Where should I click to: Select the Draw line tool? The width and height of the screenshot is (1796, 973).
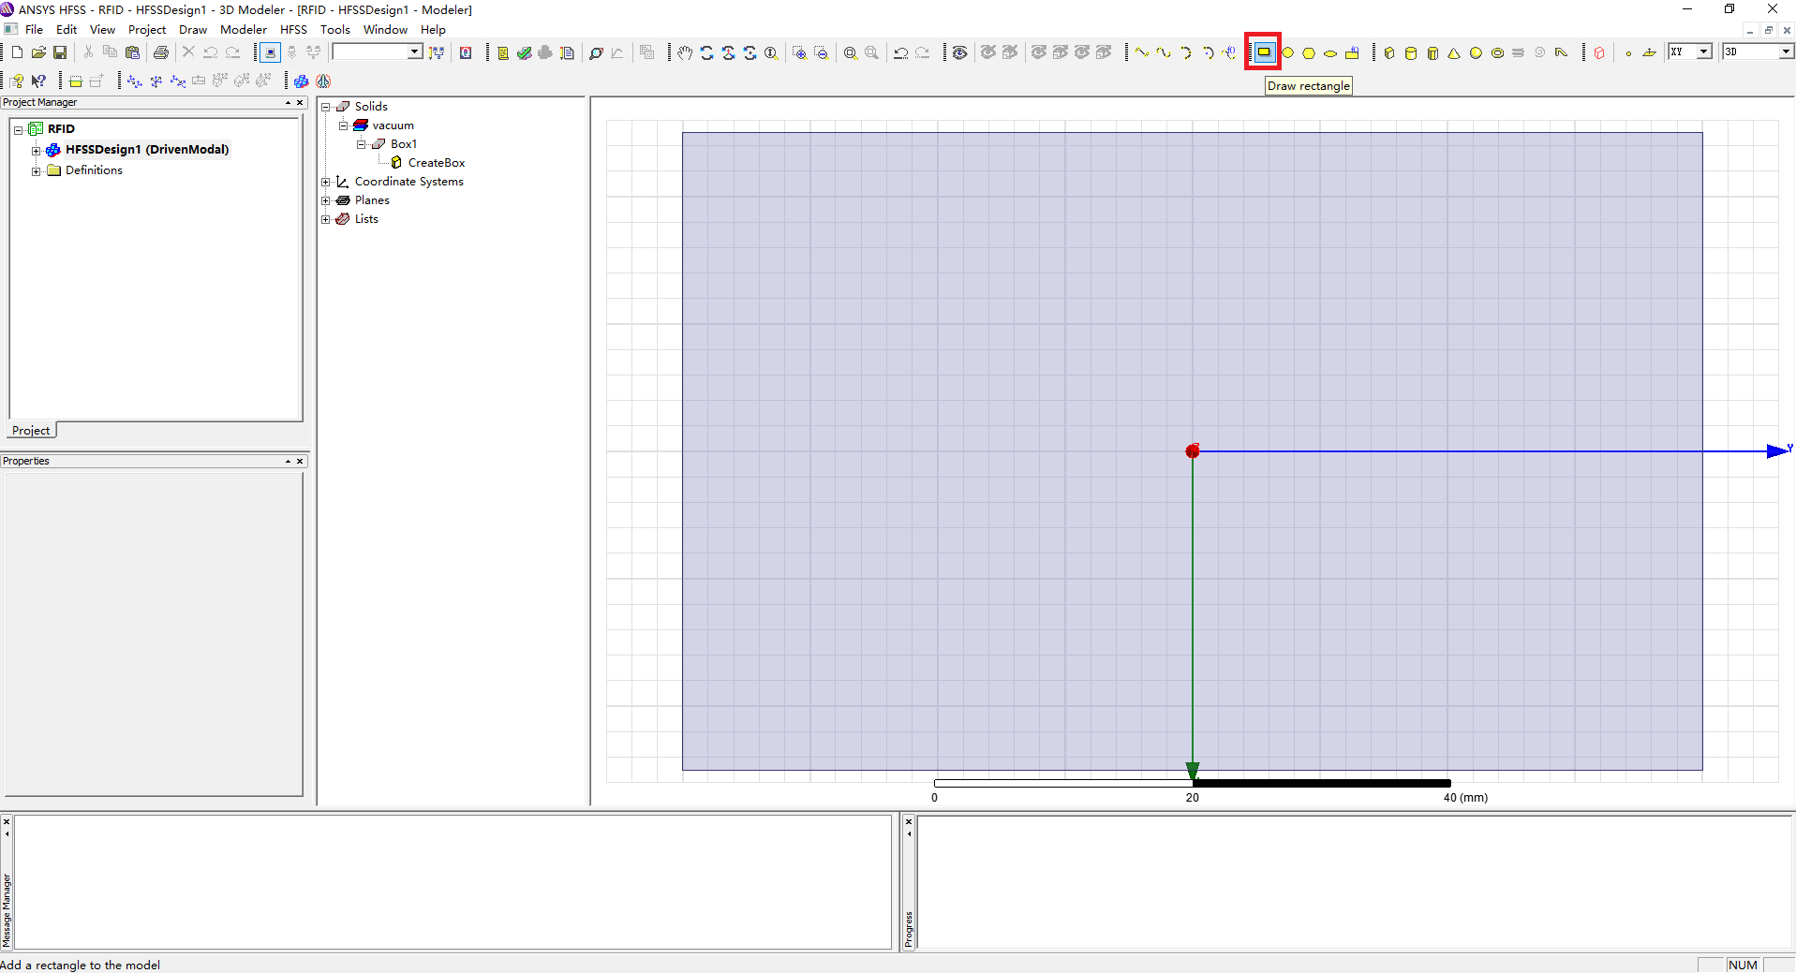1142,53
